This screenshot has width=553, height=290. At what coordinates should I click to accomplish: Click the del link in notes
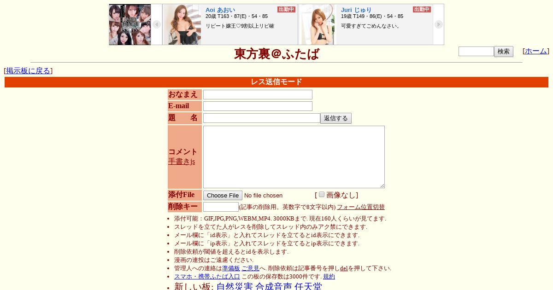(x=344, y=268)
